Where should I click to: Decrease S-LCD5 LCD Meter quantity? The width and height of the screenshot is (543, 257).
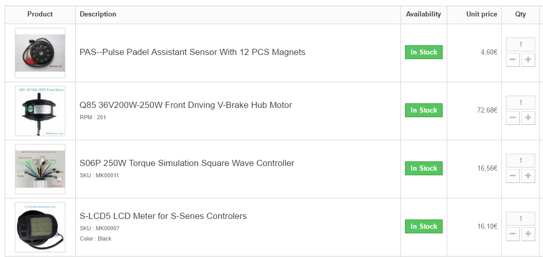513,234
